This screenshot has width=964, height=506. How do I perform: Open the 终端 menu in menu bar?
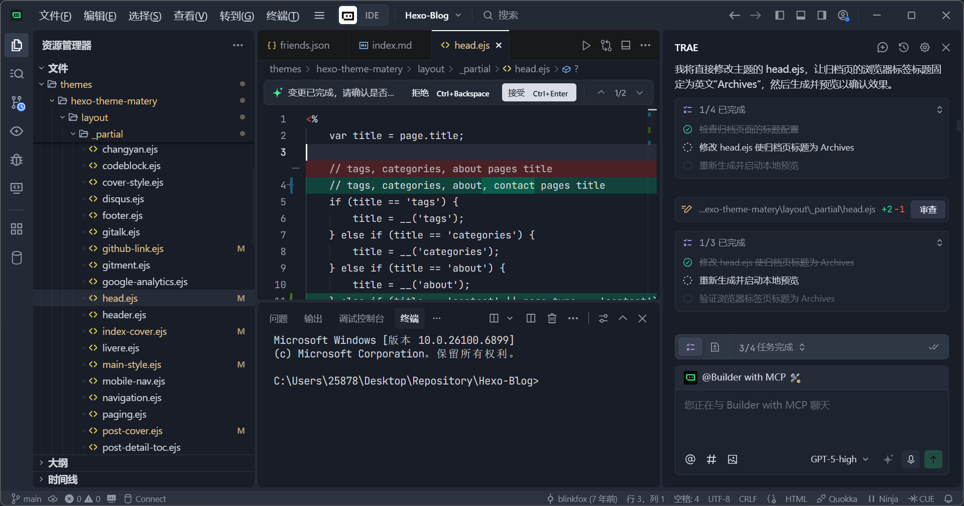click(x=282, y=16)
